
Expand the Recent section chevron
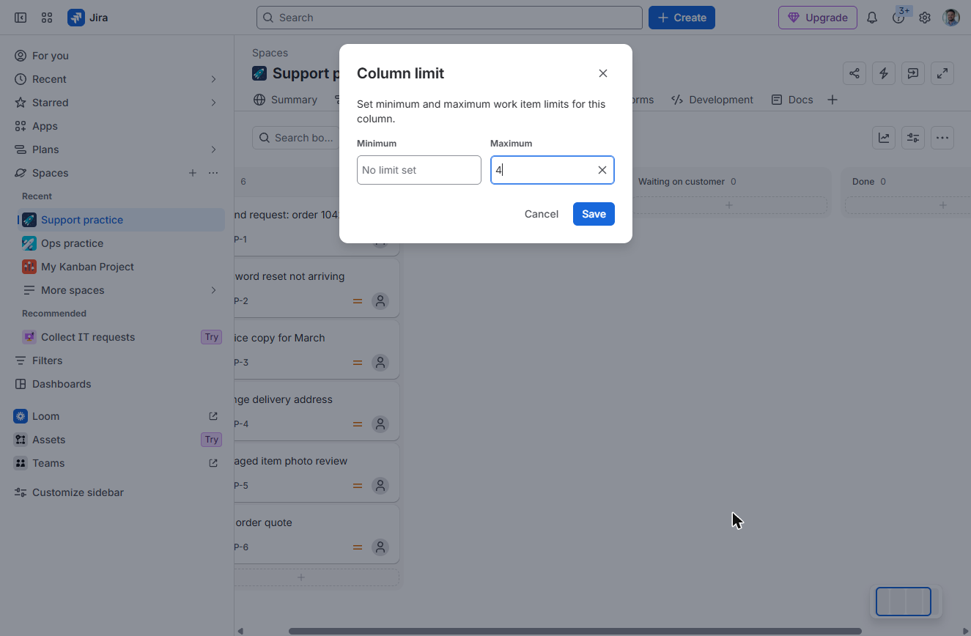tap(213, 79)
